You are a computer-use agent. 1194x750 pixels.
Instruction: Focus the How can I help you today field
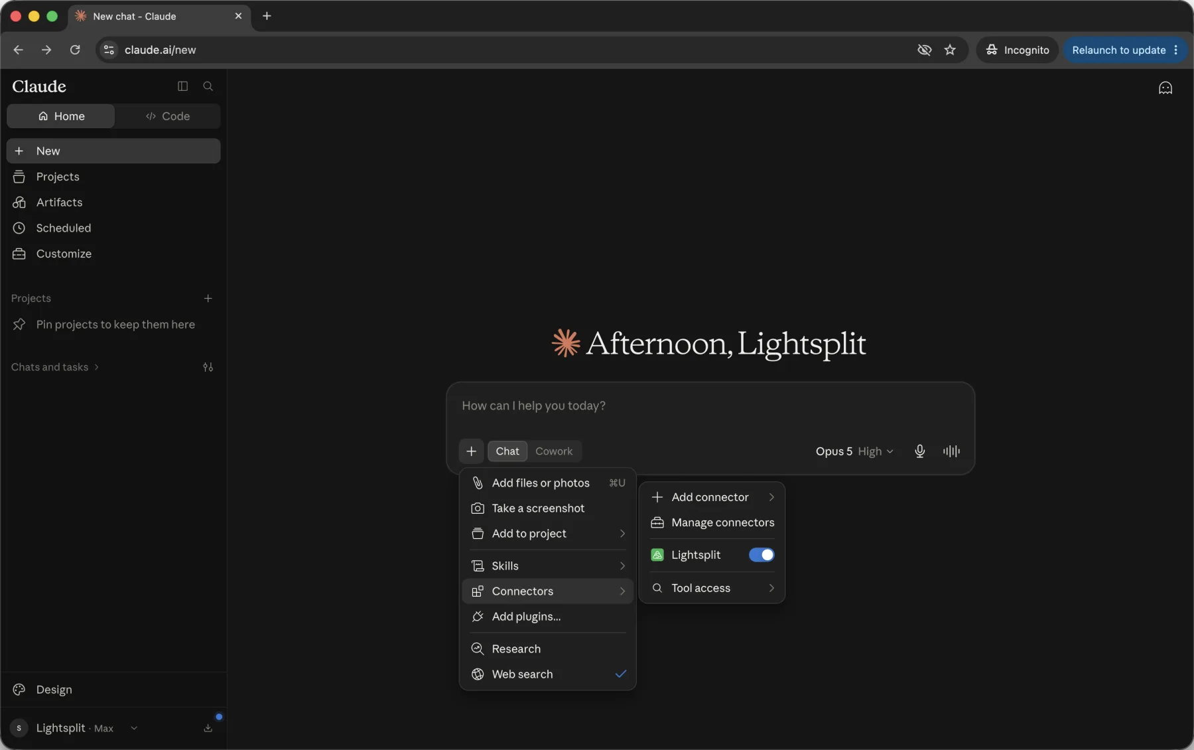[710, 406]
